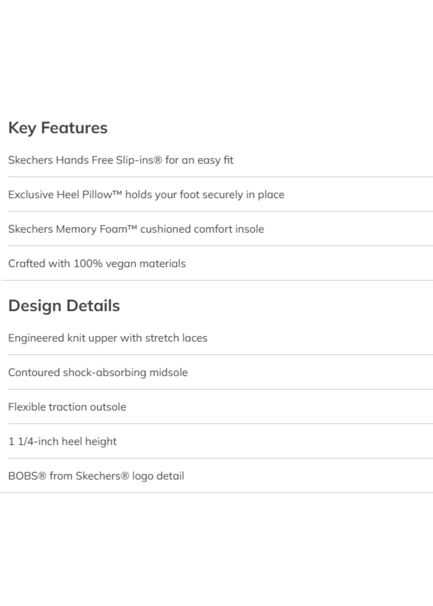Click the phrase "for an easy fit"
The width and height of the screenshot is (433, 606).
[199, 160]
